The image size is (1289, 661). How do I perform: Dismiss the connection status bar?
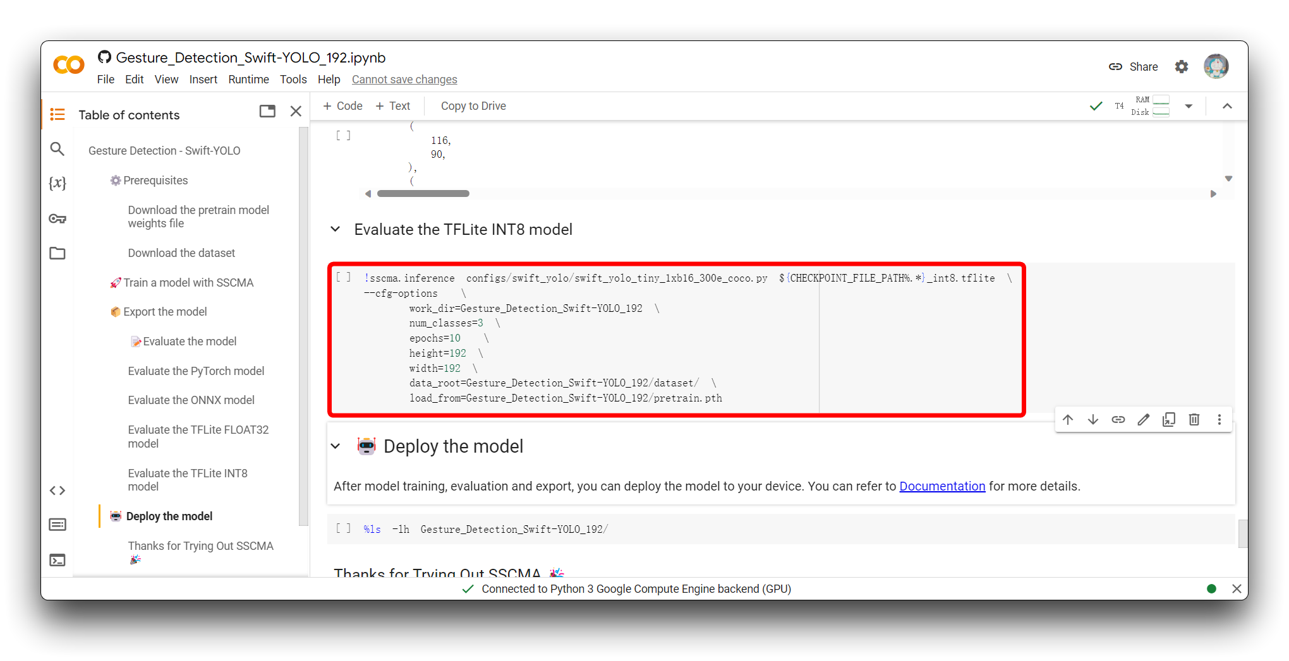(1237, 589)
